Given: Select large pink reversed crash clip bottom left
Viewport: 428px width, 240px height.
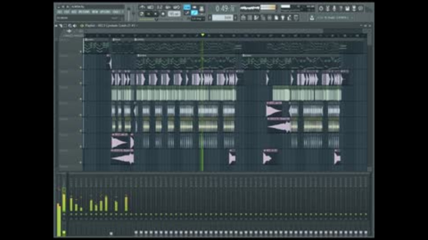Looking at the screenshot, I should [x=123, y=157].
